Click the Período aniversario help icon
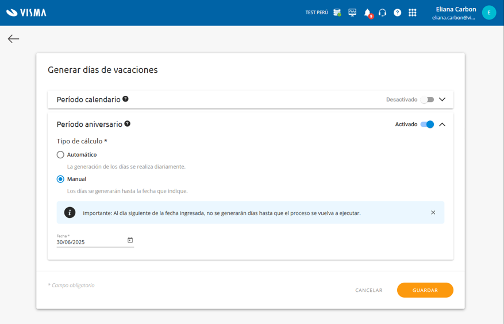Screen dimensions: 504x324 coord(127,123)
